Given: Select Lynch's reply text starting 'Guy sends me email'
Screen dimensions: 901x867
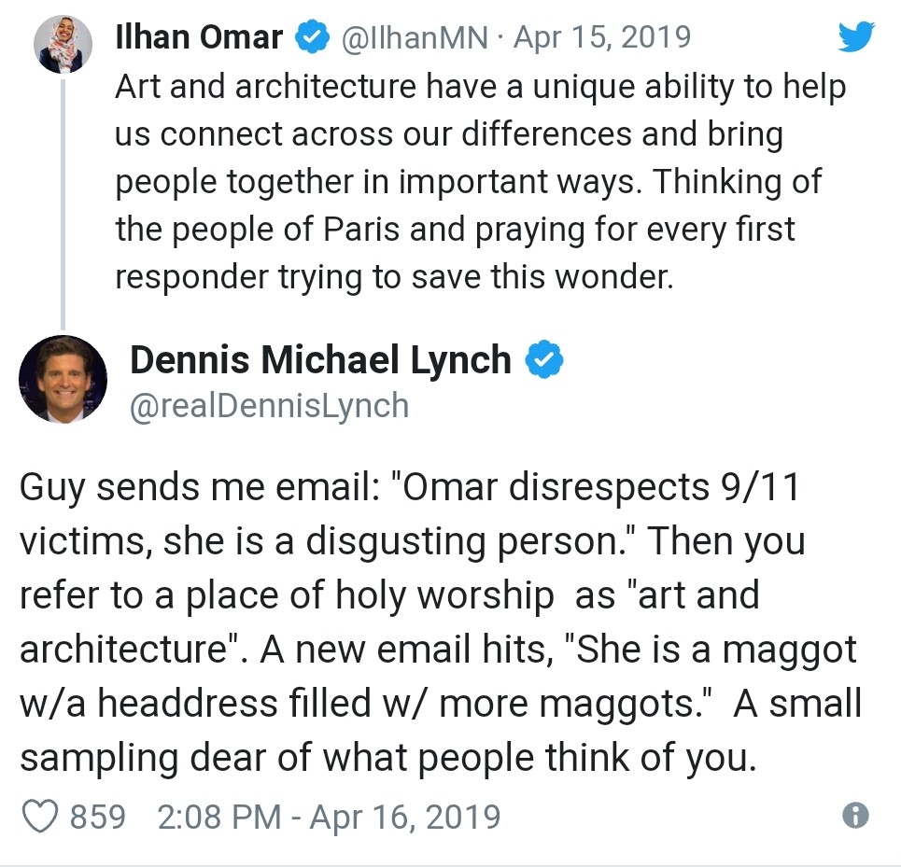Looking at the screenshot, I should pyautogui.click(x=441, y=622).
